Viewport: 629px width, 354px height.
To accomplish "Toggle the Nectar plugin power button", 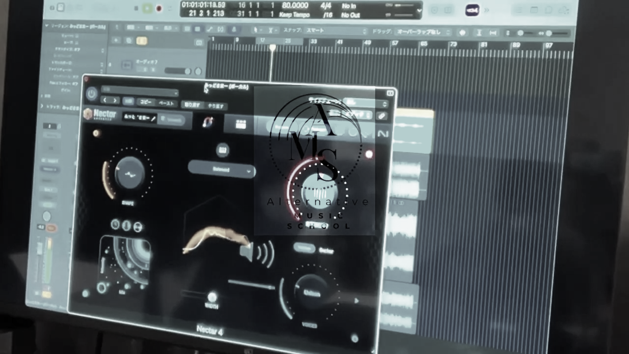I will 92,94.
